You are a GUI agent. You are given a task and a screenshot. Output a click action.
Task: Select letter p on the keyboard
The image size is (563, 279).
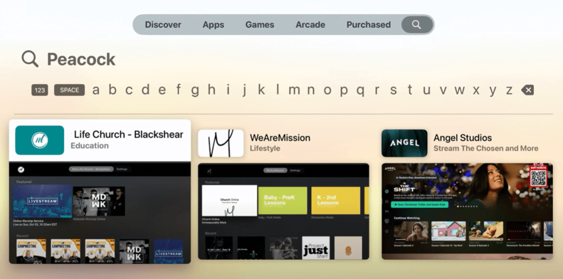click(344, 91)
